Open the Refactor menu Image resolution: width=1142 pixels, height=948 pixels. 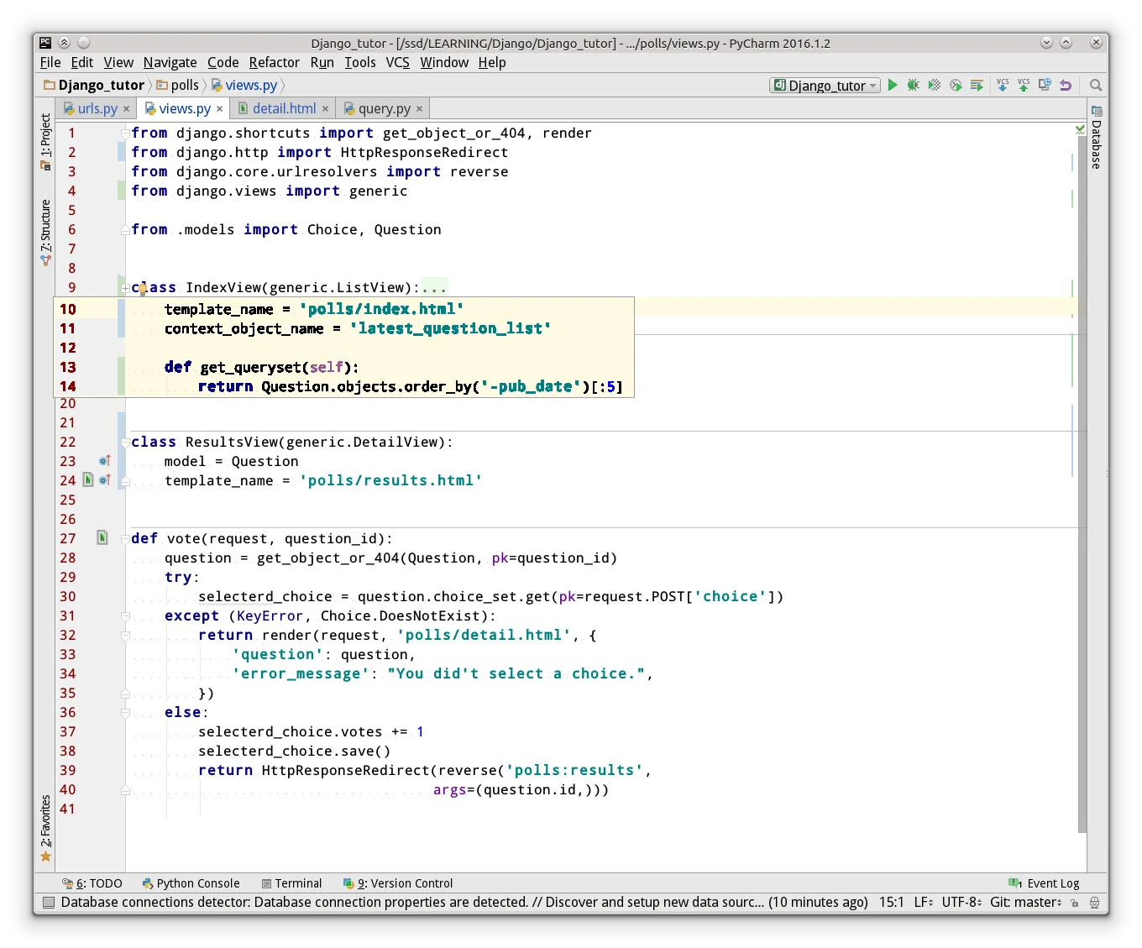(275, 62)
